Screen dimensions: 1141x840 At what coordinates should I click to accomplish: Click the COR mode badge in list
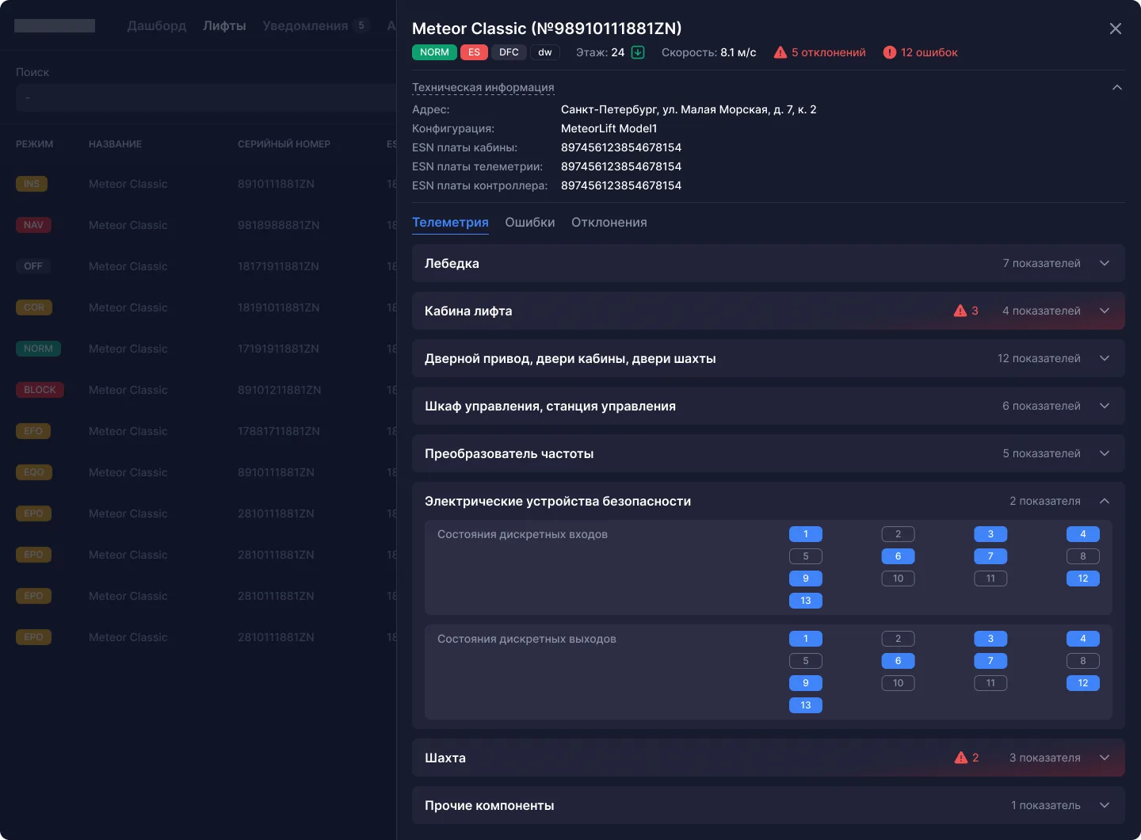coord(34,307)
